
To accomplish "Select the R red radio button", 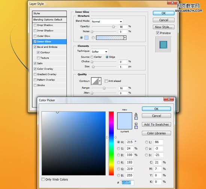I will tap(118, 162).
